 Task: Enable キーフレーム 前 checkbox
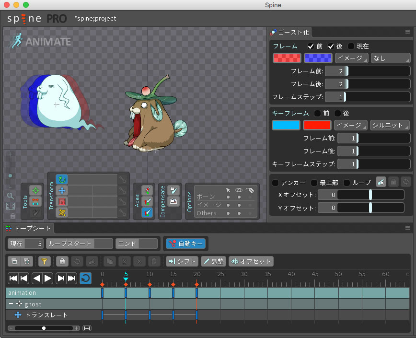point(317,114)
